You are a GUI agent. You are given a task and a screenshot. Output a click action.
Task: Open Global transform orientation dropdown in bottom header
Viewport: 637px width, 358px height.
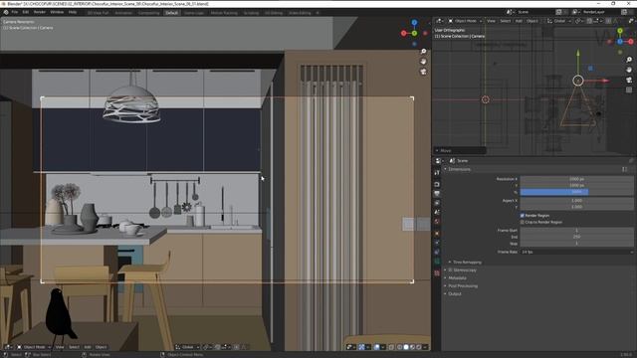(188, 347)
